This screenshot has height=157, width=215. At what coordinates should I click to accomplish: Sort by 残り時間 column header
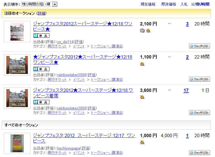202,4
